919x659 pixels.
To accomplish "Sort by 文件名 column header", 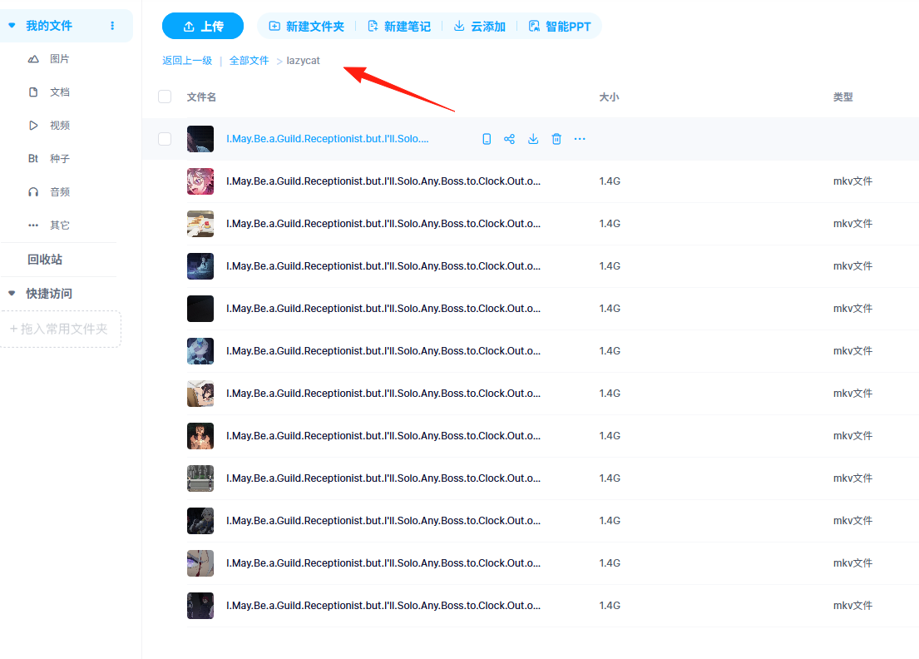I will coord(201,97).
